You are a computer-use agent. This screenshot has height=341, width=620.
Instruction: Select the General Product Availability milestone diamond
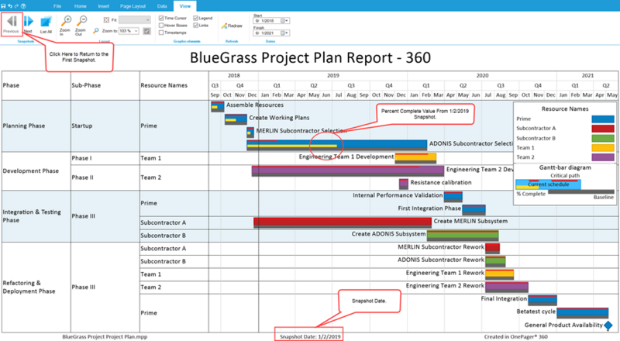coord(608,325)
